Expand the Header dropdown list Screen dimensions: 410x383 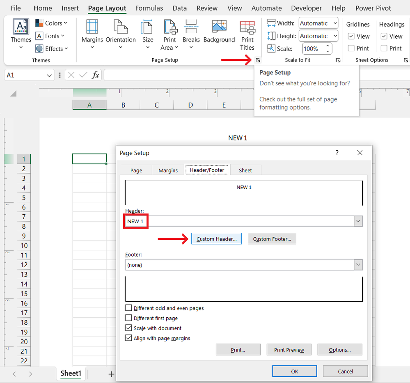coord(358,221)
